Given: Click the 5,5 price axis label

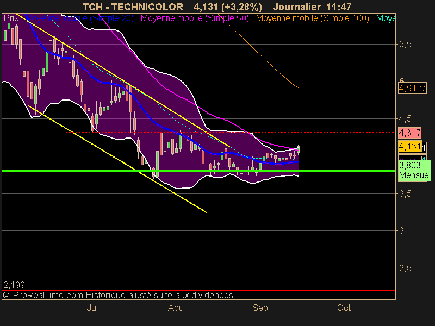Looking at the screenshot, I should point(405,45).
